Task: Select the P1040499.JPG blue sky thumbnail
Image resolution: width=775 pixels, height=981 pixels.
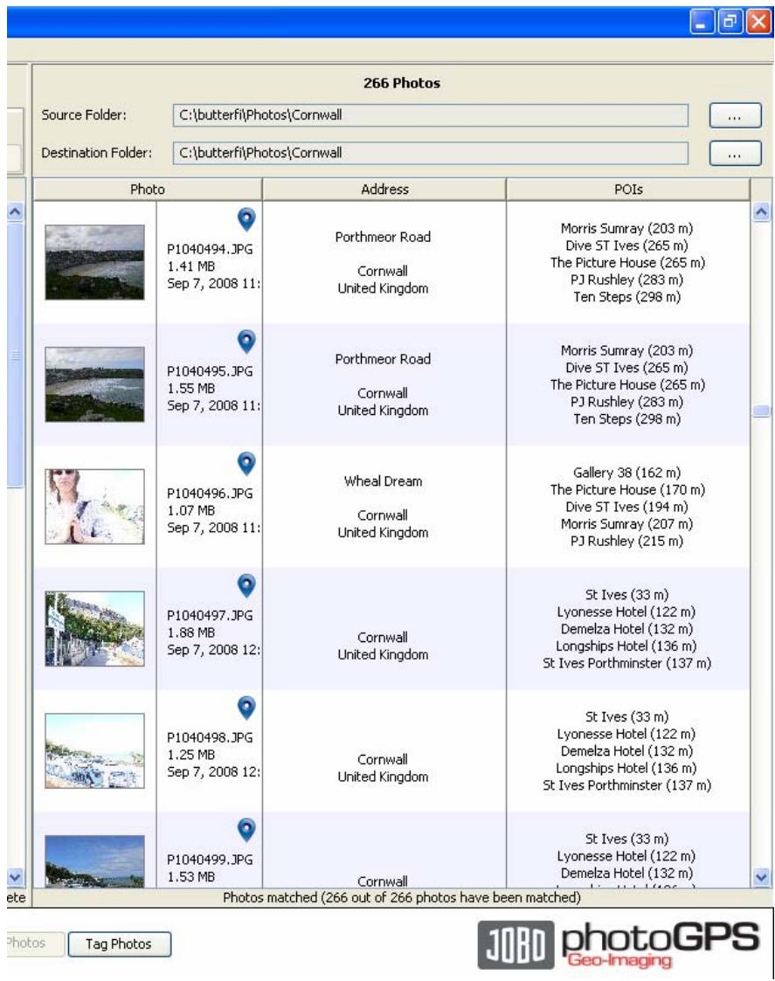Action: tap(94, 860)
